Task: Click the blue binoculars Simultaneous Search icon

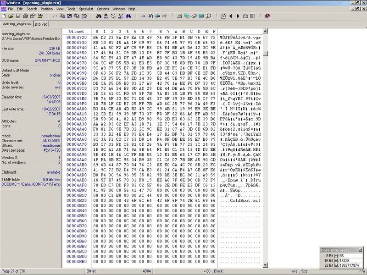Action: [x=128, y=16]
